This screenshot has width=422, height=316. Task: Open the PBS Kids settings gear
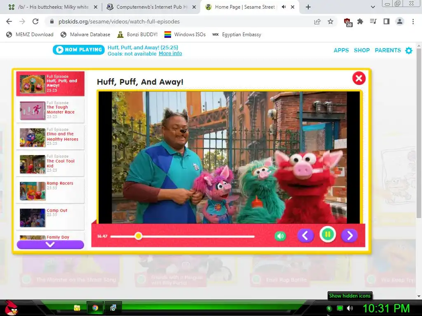(x=408, y=51)
